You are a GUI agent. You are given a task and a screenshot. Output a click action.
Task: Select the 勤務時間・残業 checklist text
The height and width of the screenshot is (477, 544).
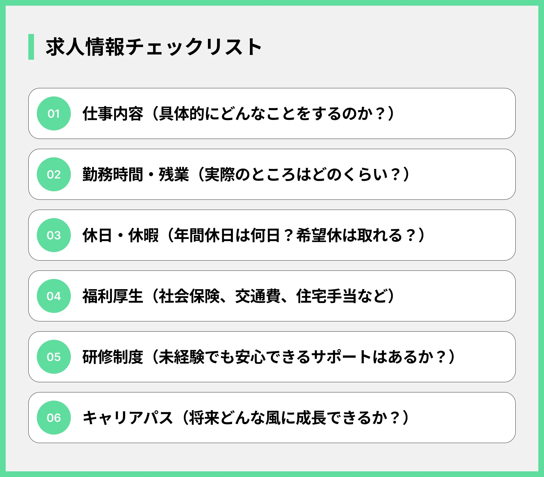(x=246, y=174)
